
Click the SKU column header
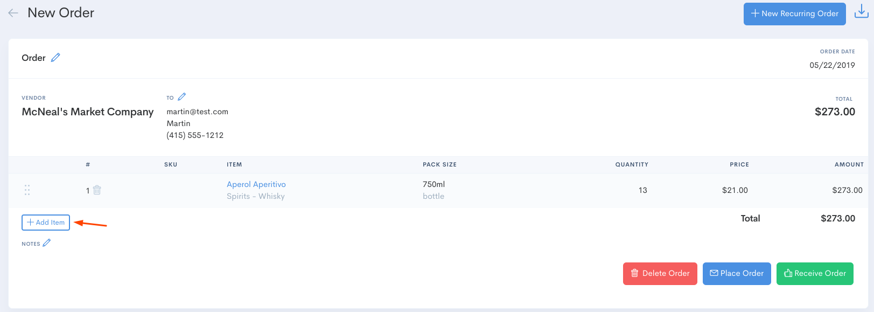point(171,164)
